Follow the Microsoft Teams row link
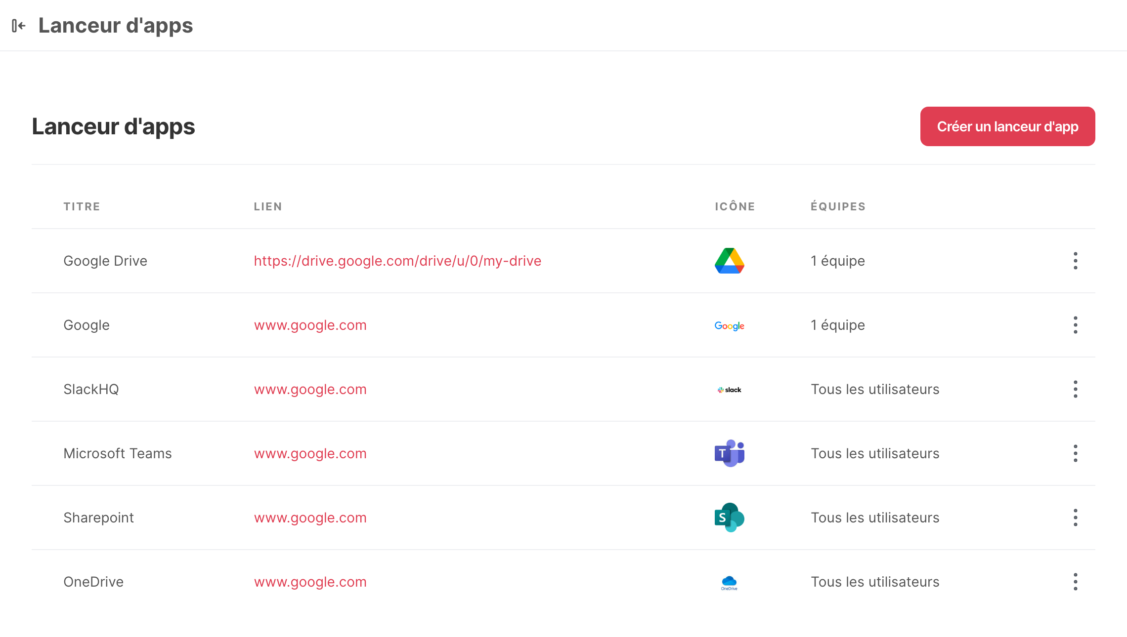 tap(310, 454)
